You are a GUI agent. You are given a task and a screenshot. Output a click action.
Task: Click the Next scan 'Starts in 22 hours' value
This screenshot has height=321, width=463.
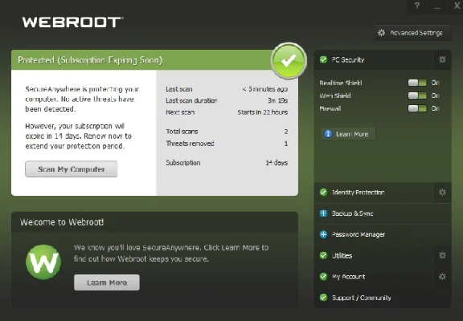(263, 112)
